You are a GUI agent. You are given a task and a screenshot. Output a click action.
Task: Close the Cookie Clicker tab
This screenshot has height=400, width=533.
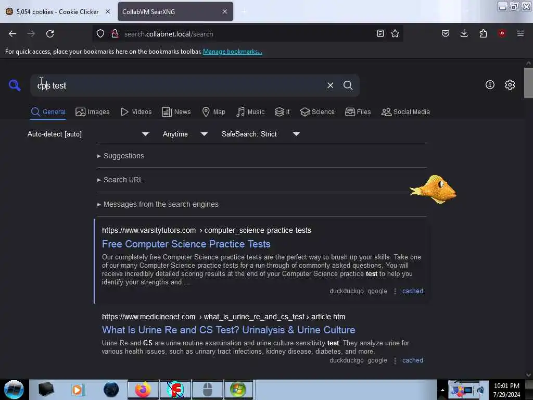(108, 11)
